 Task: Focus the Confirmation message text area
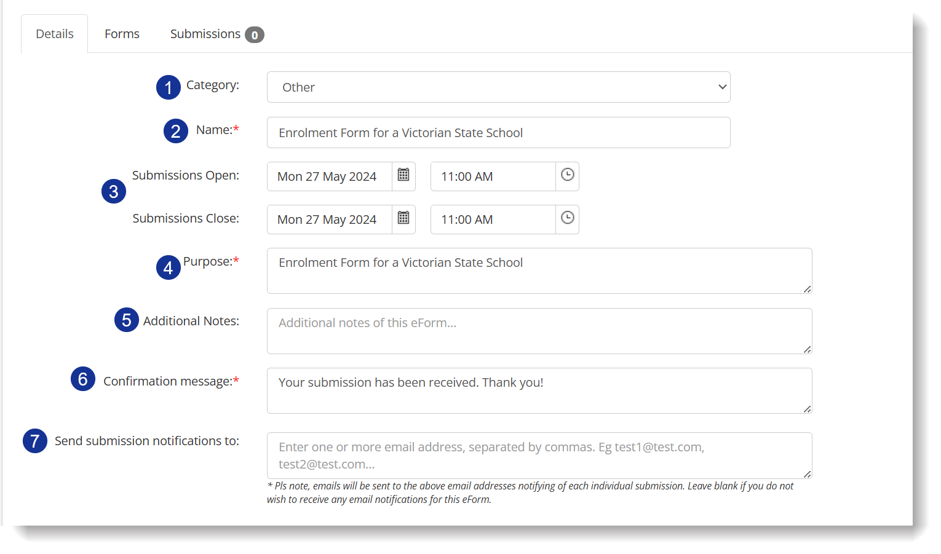tap(539, 390)
